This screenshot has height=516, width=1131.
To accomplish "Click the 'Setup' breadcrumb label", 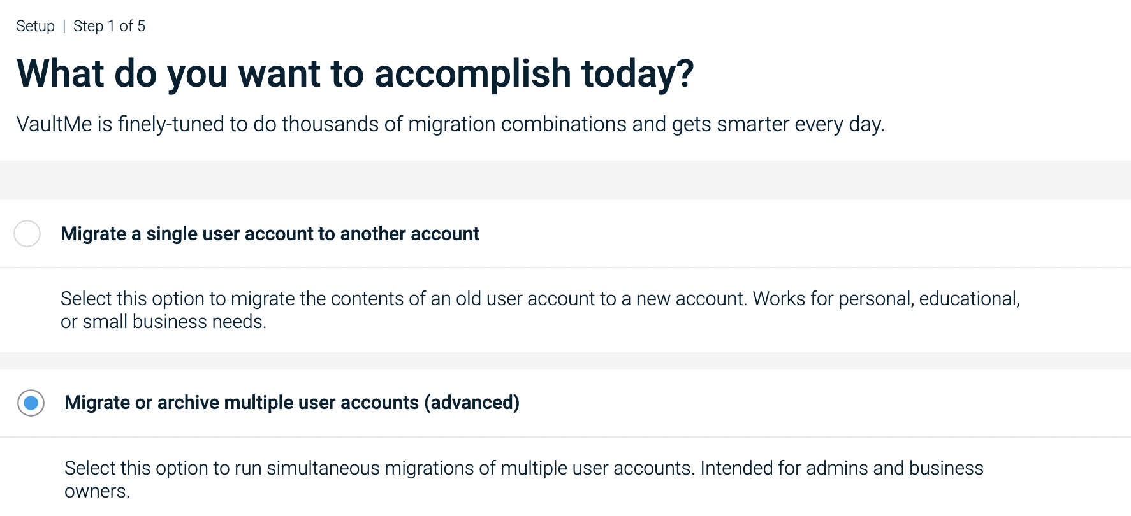I will coord(35,26).
